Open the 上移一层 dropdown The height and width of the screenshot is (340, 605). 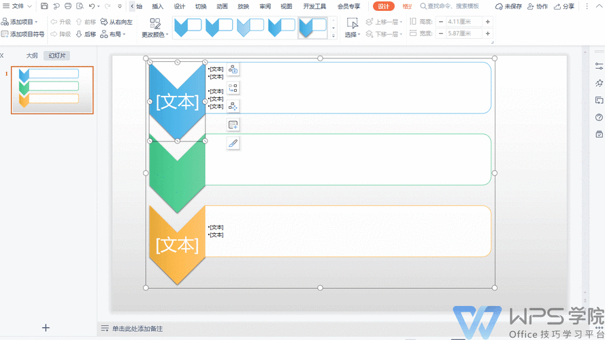[384, 22]
